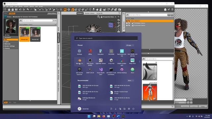The width and height of the screenshot is (212, 119).
Task: Toggle selectability arrow for Tonemapper Options
Action: pos(129,23)
